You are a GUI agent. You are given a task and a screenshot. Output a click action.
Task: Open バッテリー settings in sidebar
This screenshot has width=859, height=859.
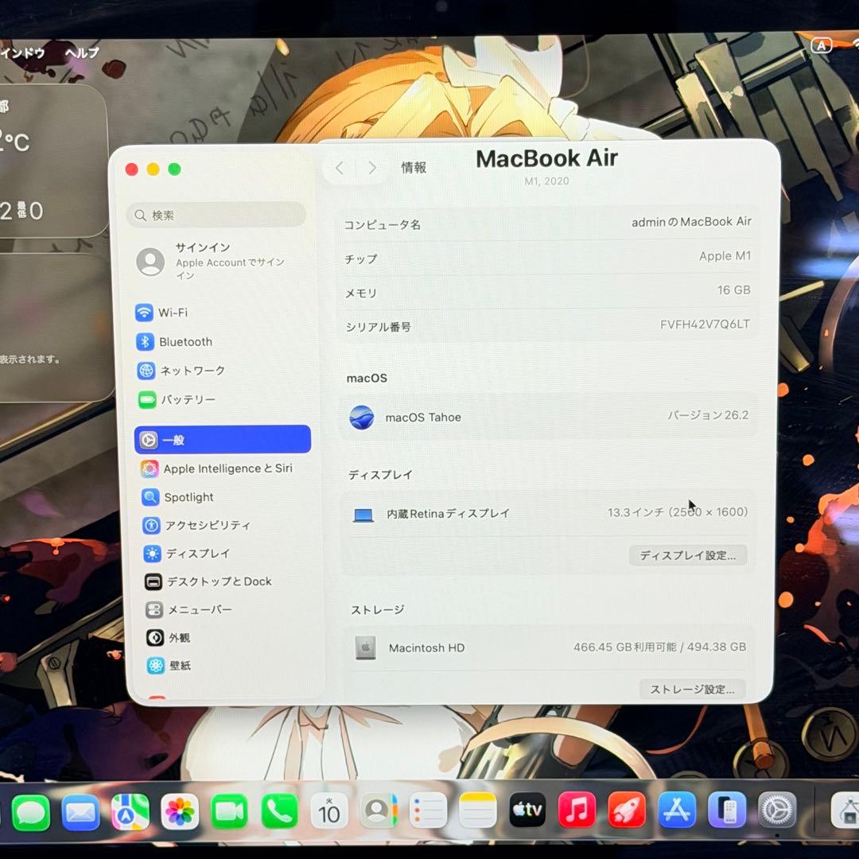click(x=177, y=400)
